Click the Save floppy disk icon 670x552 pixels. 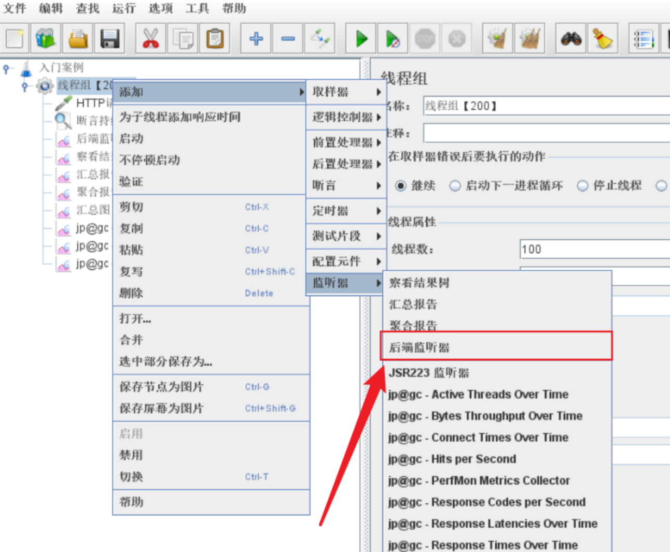coord(110,38)
